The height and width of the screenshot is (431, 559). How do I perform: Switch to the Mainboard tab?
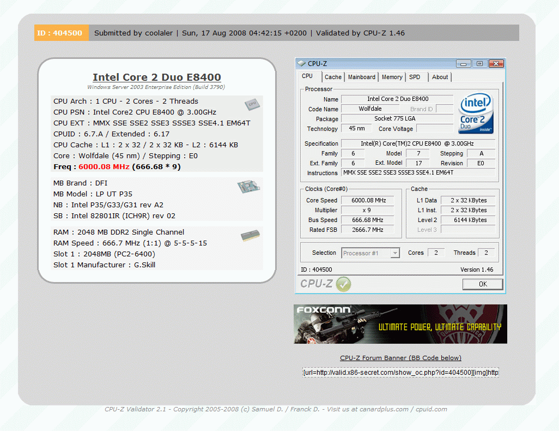pos(361,77)
